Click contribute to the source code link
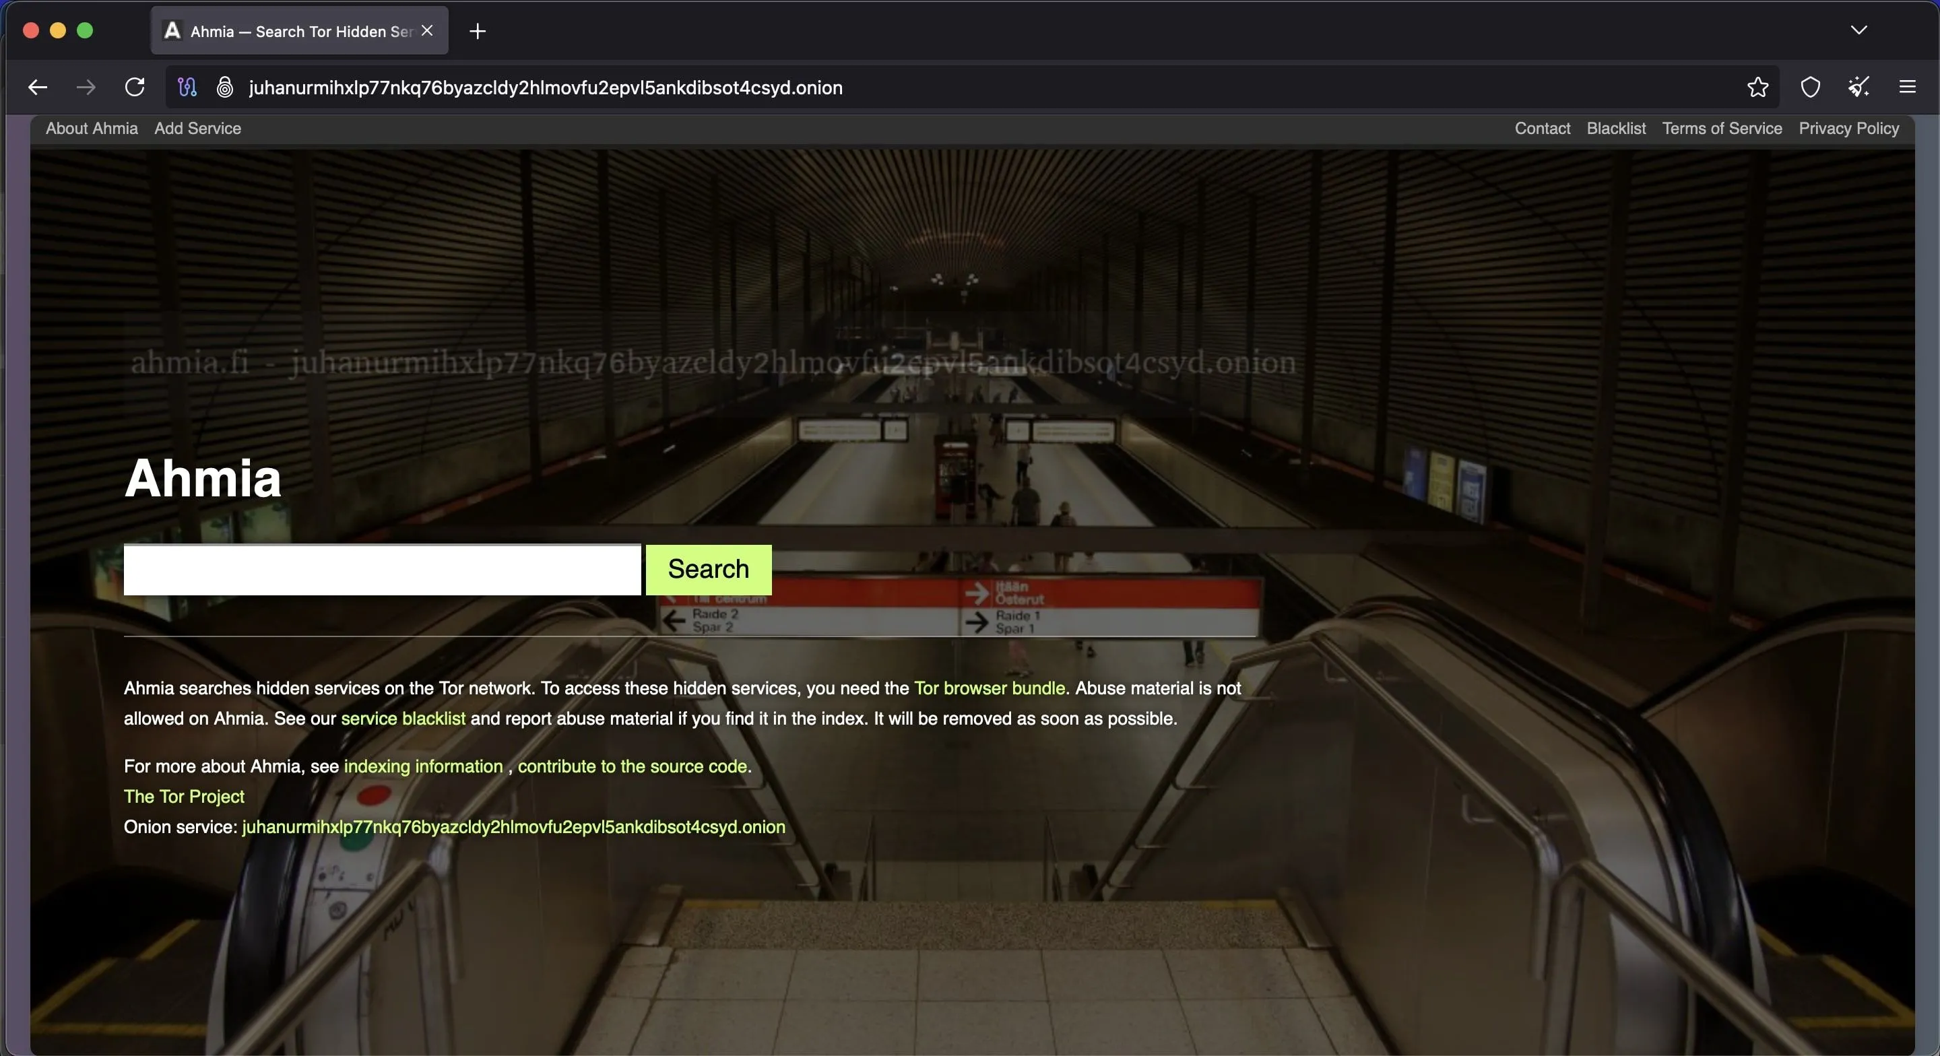The height and width of the screenshot is (1056, 1940). (633, 767)
